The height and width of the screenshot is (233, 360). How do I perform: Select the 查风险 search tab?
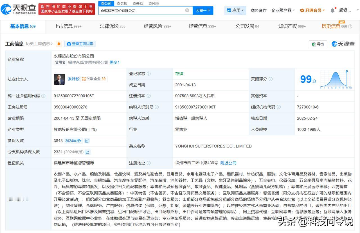(x=154, y=3)
